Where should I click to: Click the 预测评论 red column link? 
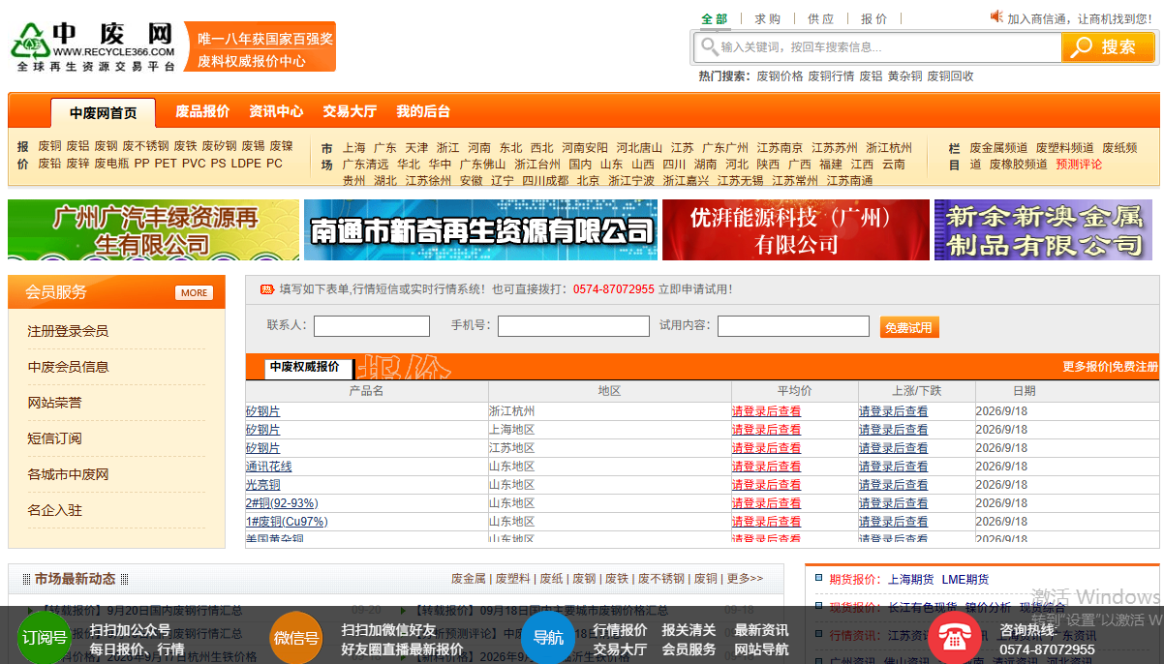point(1079,165)
